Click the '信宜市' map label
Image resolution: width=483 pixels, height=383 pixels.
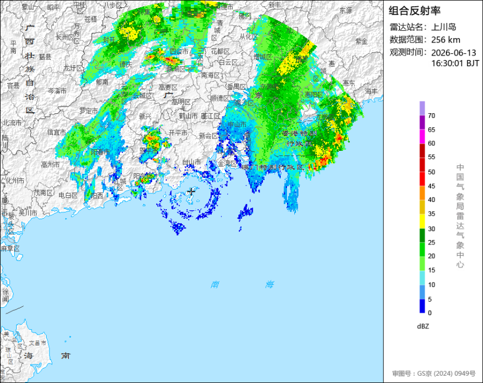click(x=57, y=132)
